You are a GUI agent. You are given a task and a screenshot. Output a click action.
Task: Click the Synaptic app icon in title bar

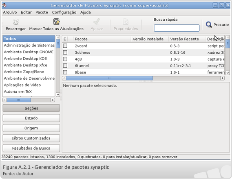pyautogui.click(x=4, y=5)
